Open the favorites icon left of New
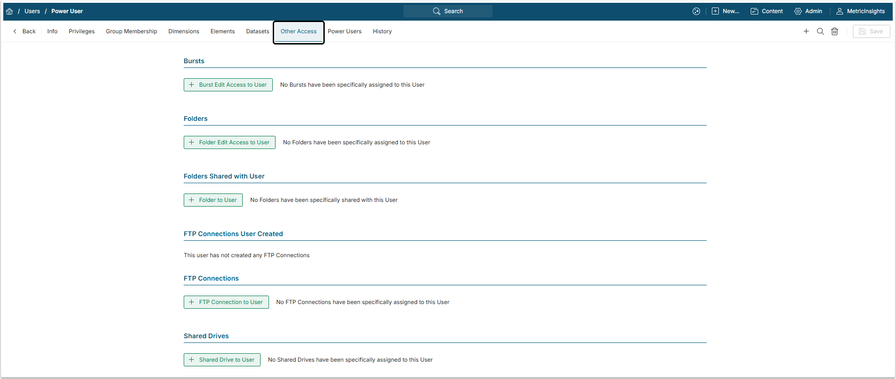Image resolution: width=896 pixels, height=379 pixels. click(696, 11)
